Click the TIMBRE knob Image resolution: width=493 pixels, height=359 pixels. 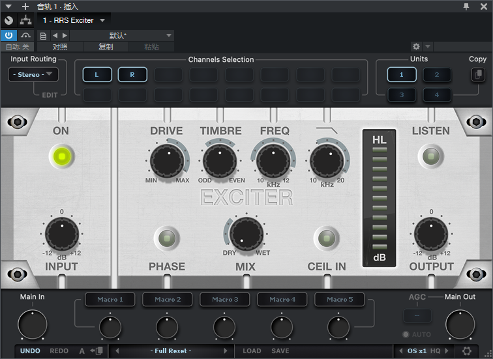pos(220,161)
